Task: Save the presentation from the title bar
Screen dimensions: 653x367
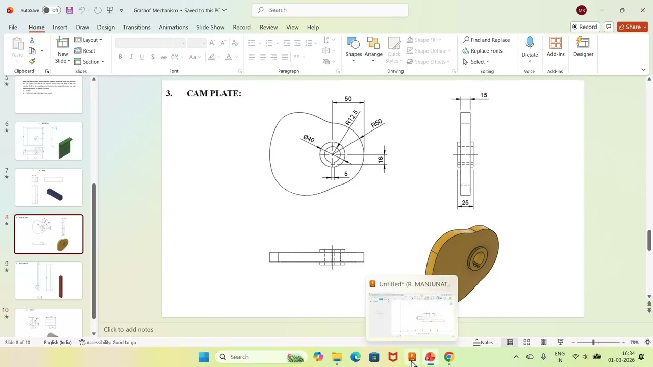Action: [70, 10]
